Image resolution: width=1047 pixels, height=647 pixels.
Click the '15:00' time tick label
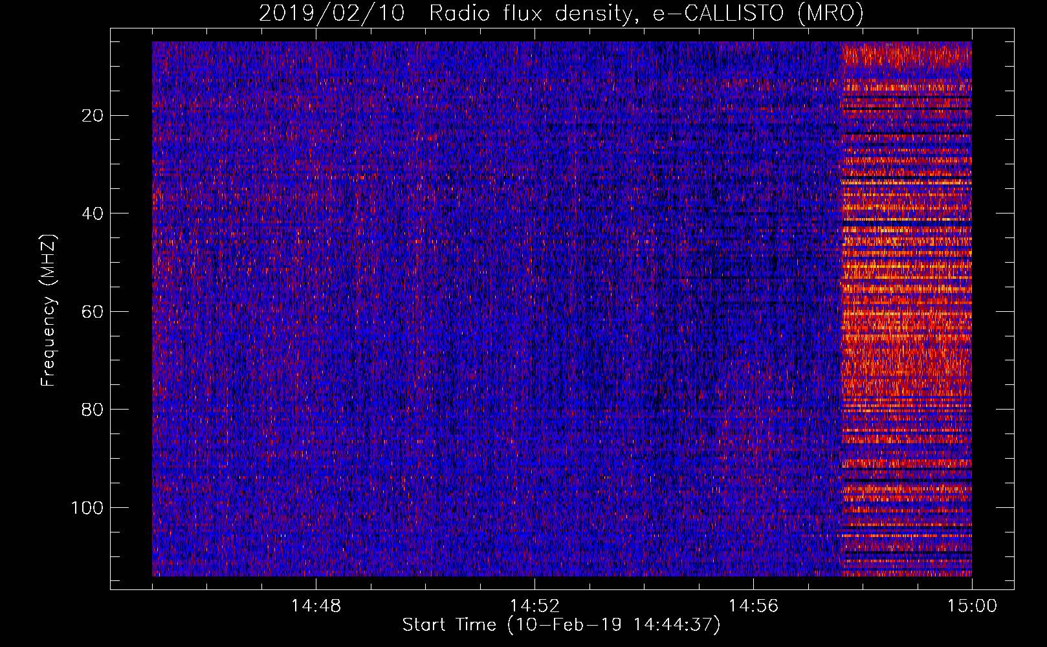pyautogui.click(x=972, y=606)
